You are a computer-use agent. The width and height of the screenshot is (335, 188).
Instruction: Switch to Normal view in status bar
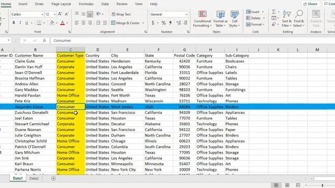tap(276, 185)
